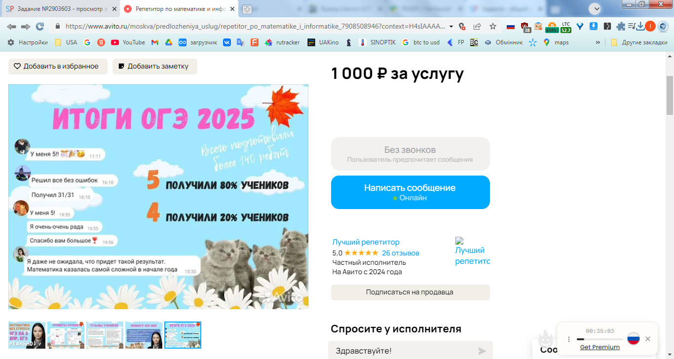Change translator language via Russian flag
This screenshot has height=359, width=674.
(x=634, y=339)
